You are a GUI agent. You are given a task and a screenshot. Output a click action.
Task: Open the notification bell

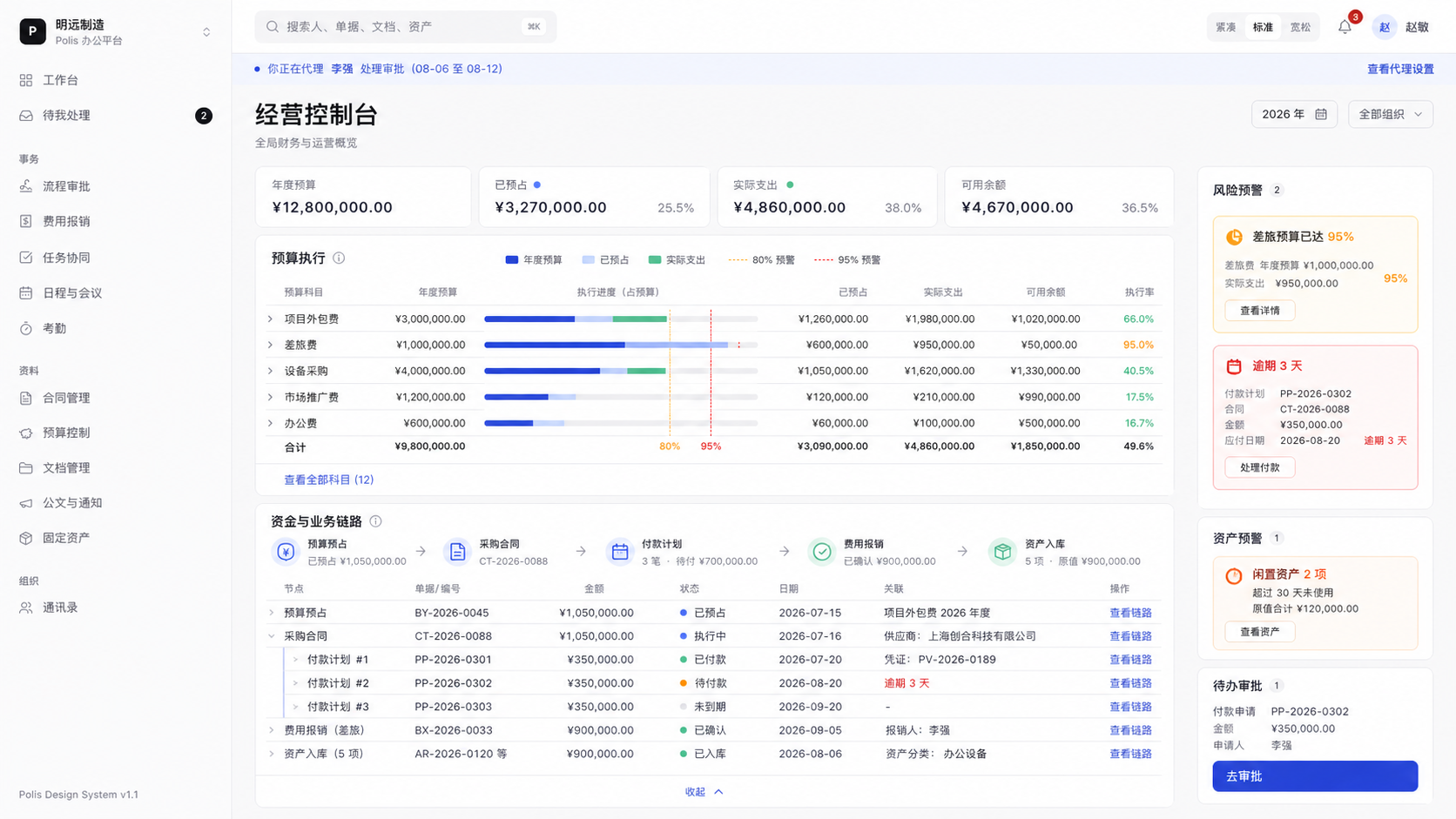[1345, 27]
